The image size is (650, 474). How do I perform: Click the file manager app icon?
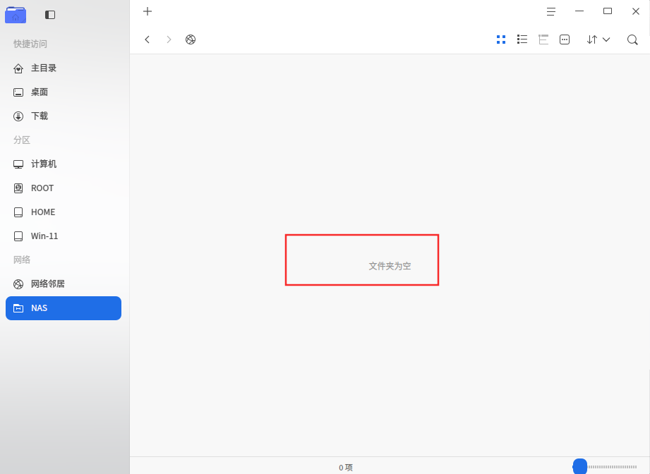[16, 15]
